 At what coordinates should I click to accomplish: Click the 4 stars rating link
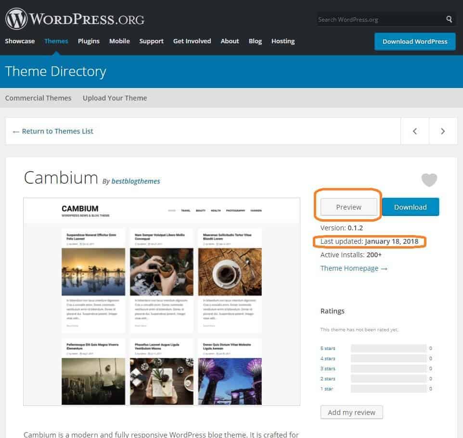(x=328, y=359)
